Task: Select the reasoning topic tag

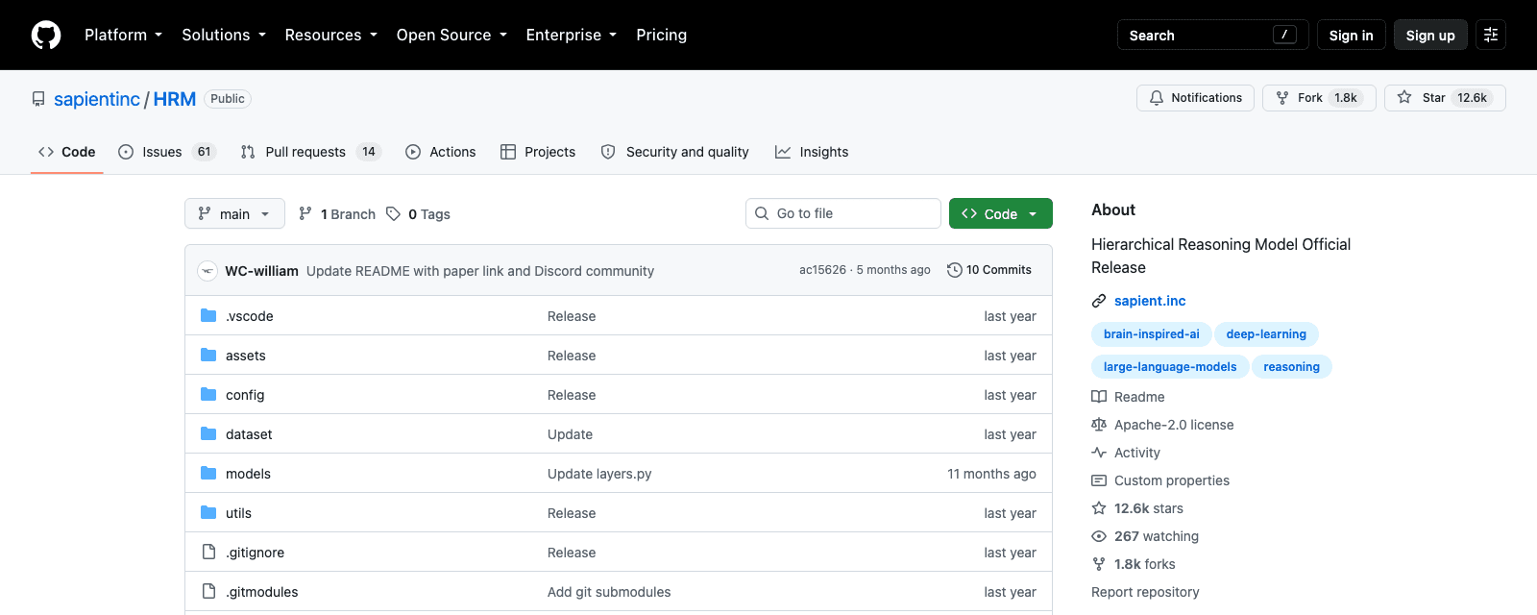Action: click(1291, 367)
